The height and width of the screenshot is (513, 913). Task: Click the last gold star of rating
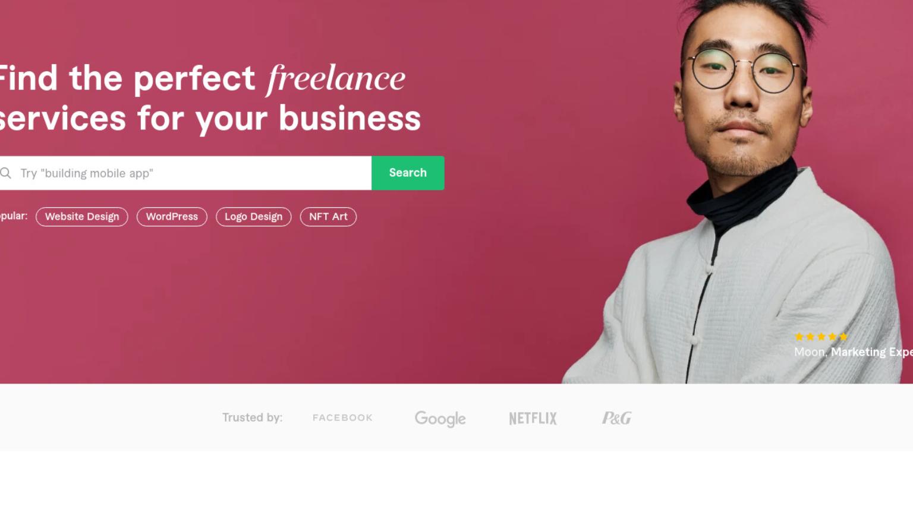click(843, 337)
